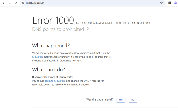Open the Cloudflare link in the explanation
Viewport: 178px width, 111px height.
pos(38,57)
